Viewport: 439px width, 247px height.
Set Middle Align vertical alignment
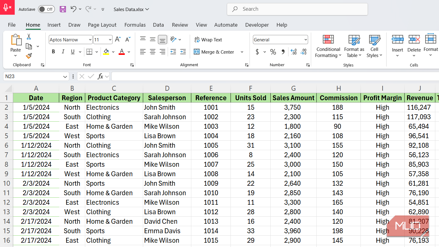pyautogui.click(x=153, y=39)
